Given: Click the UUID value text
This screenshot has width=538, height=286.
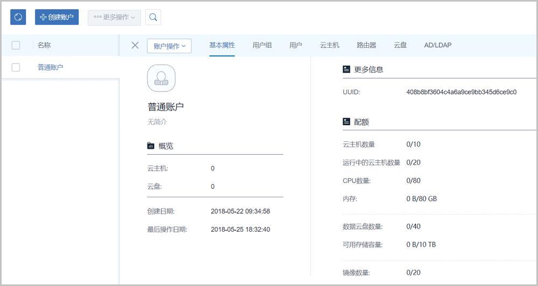Looking at the screenshot, I should pos(461,92).
